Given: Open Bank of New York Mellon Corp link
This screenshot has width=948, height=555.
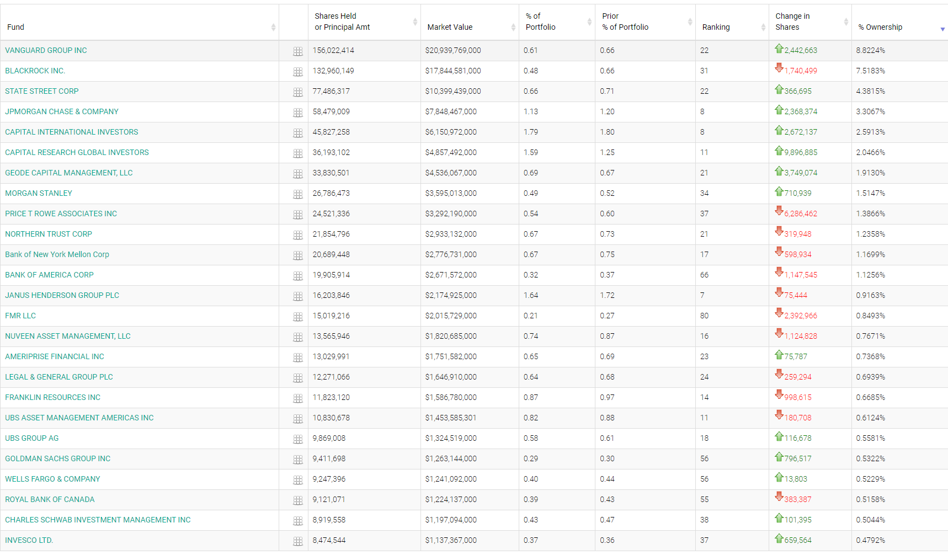Looking at the screenshot, I should coord(57,254).
